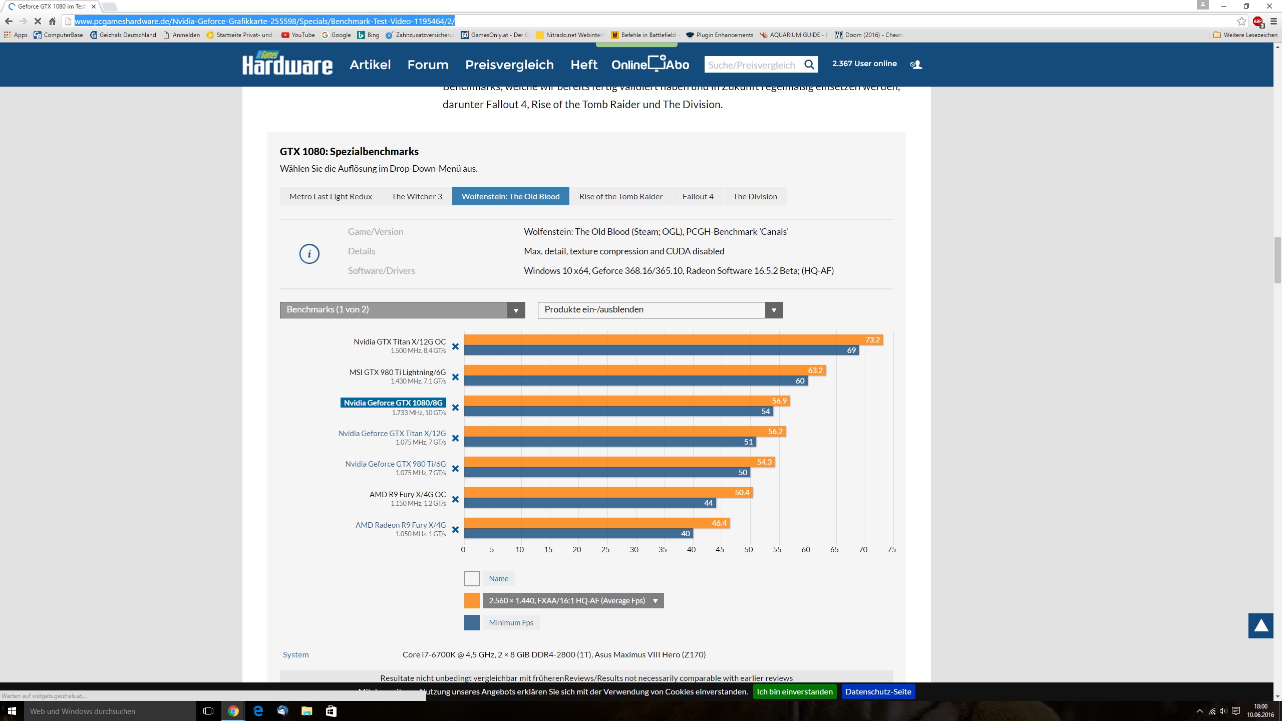Click the scroll-to-top arrow button
This screenshot has height=721, width=1282.
point(1260,625)
